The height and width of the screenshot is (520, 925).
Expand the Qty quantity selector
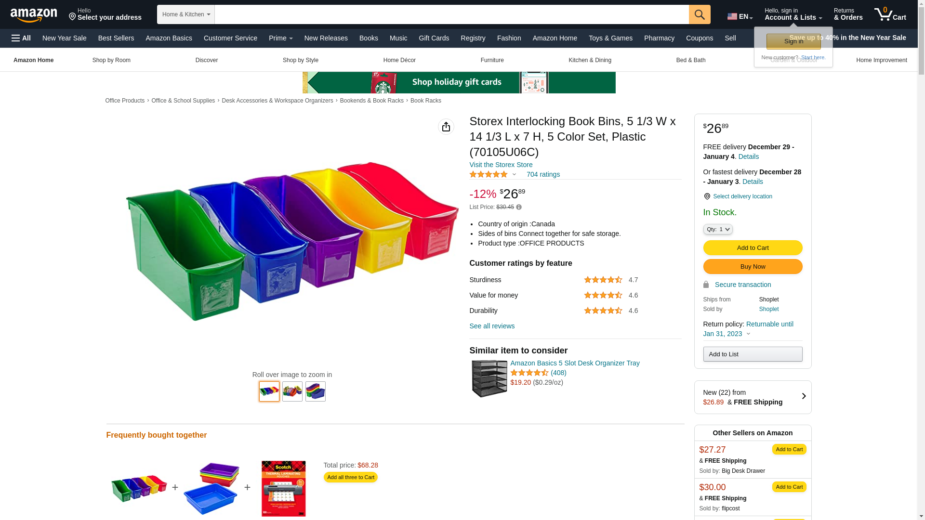click(x=718, y=230)
